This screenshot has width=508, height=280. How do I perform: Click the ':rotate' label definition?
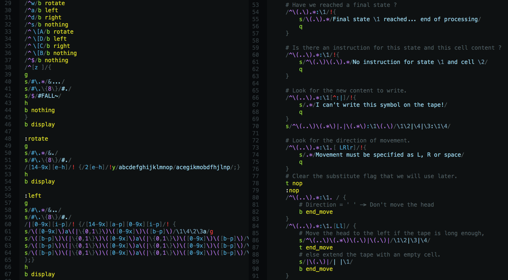(36, 139)
